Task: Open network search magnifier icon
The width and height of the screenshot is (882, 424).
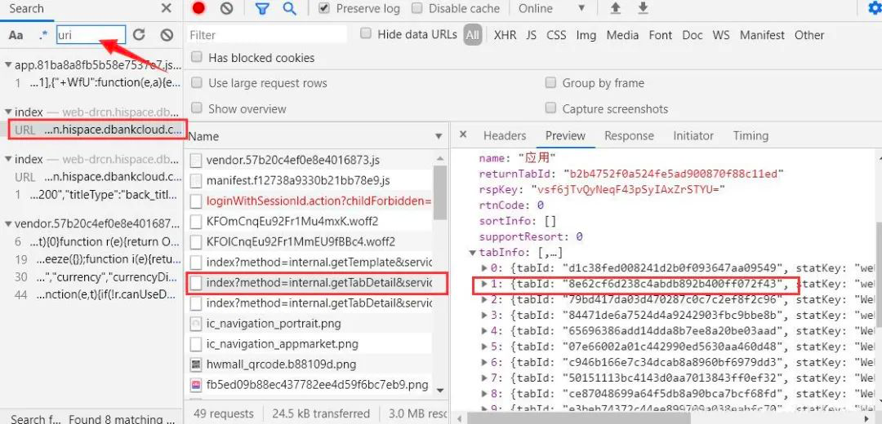Action: click(x=290, y=8)
